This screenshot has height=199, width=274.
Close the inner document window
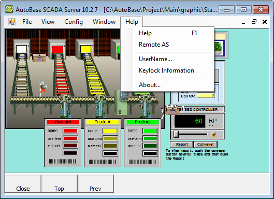(265, 22)
